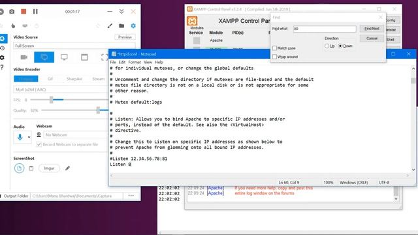This screenshot has width=418, height=235.
Task: Open the Home tab in Captura sidebar
Action: coord(3,39)
